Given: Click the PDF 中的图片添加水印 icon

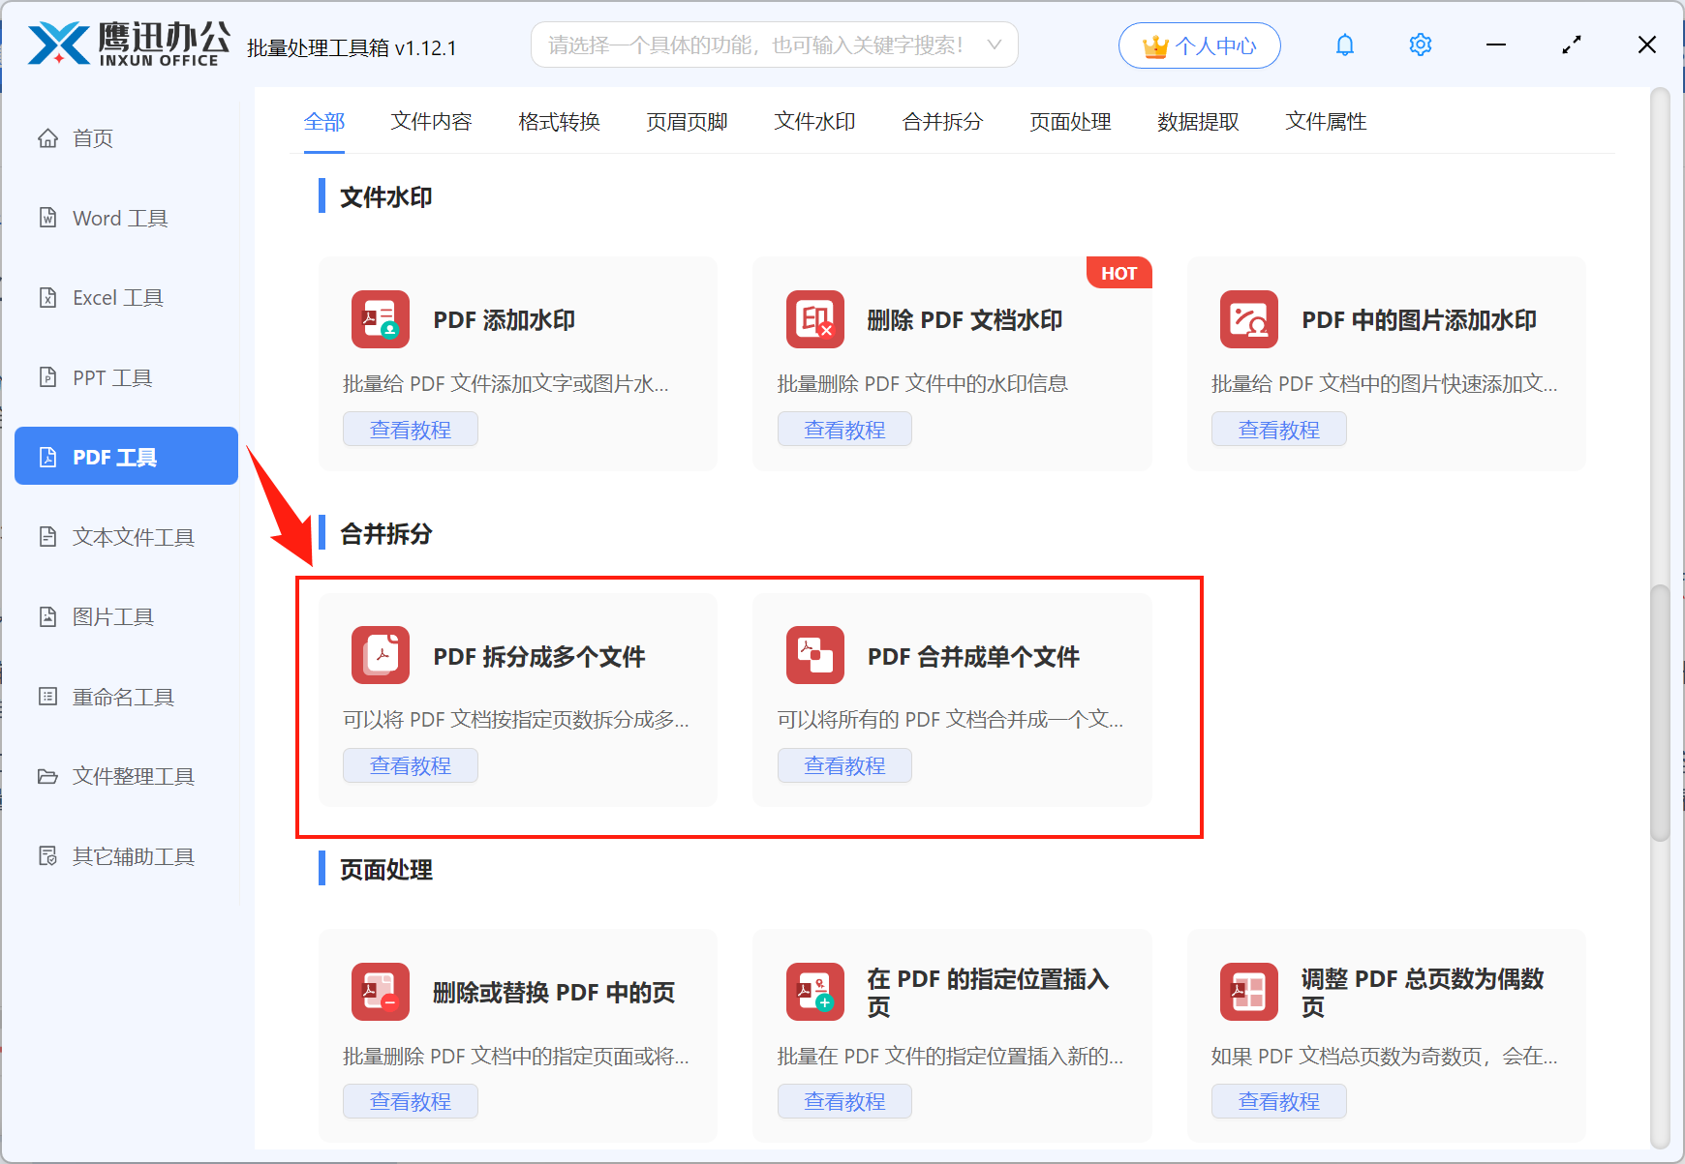Looking at the screenshot, I should pyautogui.click(x=1248, y=319).
